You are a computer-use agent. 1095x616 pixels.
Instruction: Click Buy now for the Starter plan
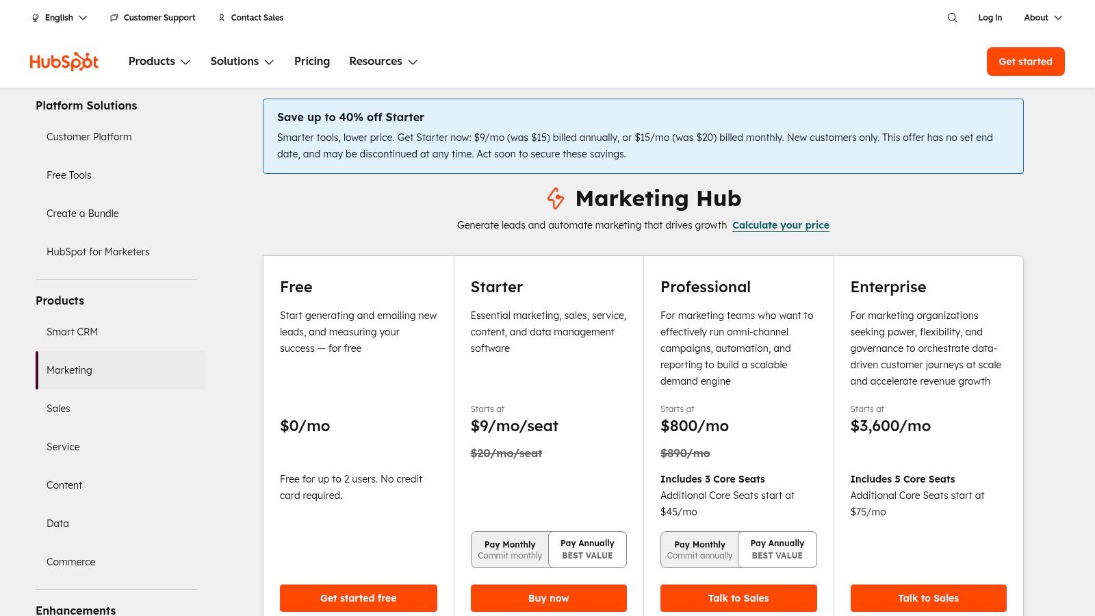point(548,598)
